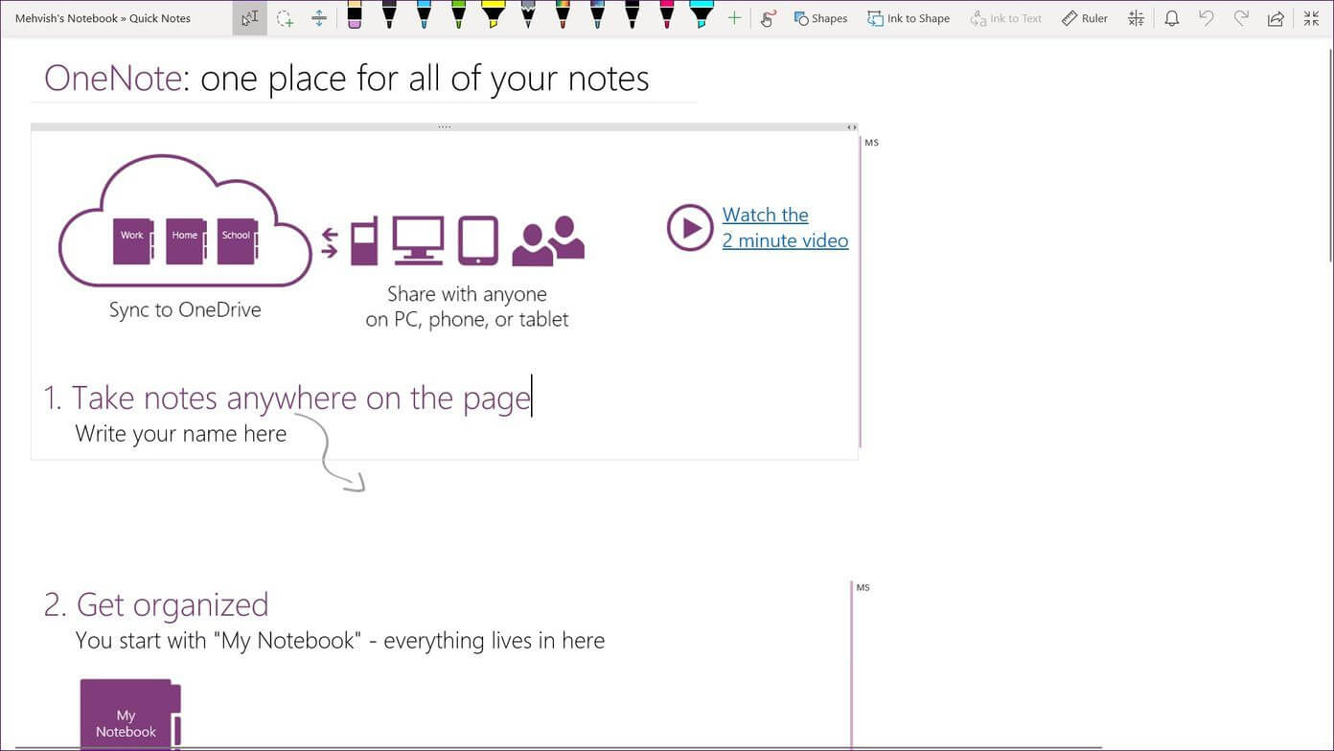Choose the yellow highlighter
Viewport: 1334px width, 751px height.
click(493, 15)
